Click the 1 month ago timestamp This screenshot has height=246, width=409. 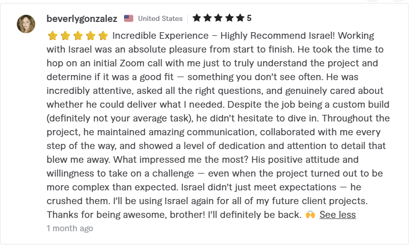[70, 228]
